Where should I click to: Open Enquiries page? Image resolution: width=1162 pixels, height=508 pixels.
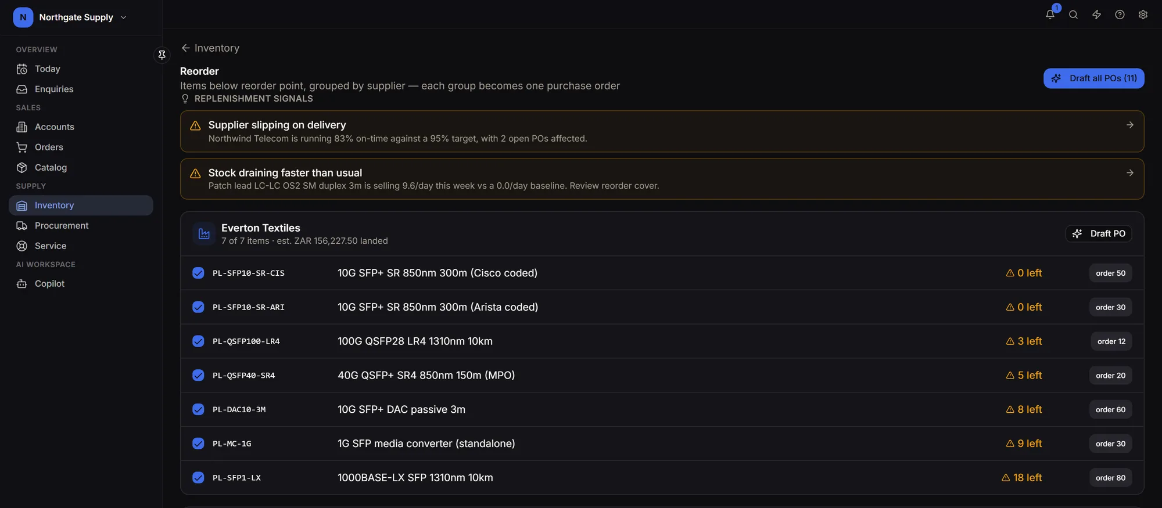pos(81,89)
